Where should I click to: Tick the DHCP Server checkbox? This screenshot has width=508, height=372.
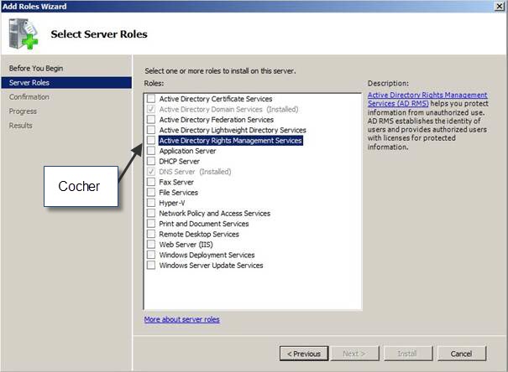(151, 162)
